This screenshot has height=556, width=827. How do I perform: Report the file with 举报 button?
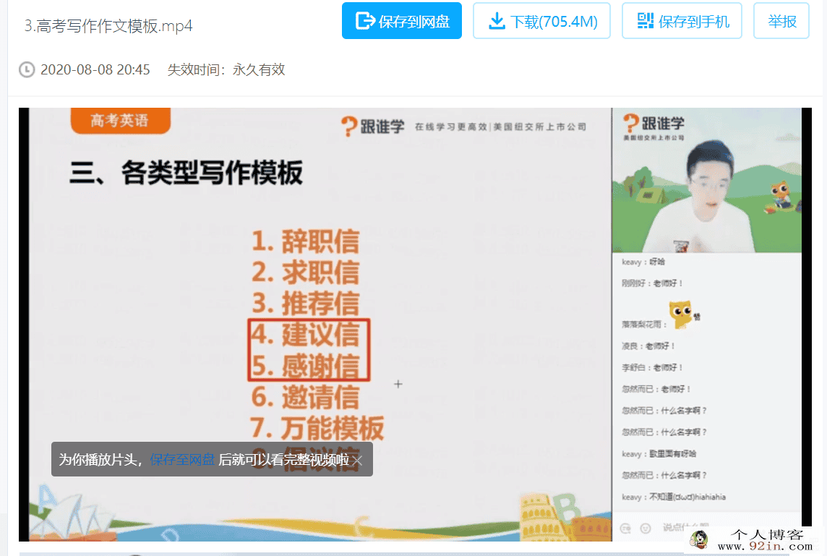tap(781, 20)
